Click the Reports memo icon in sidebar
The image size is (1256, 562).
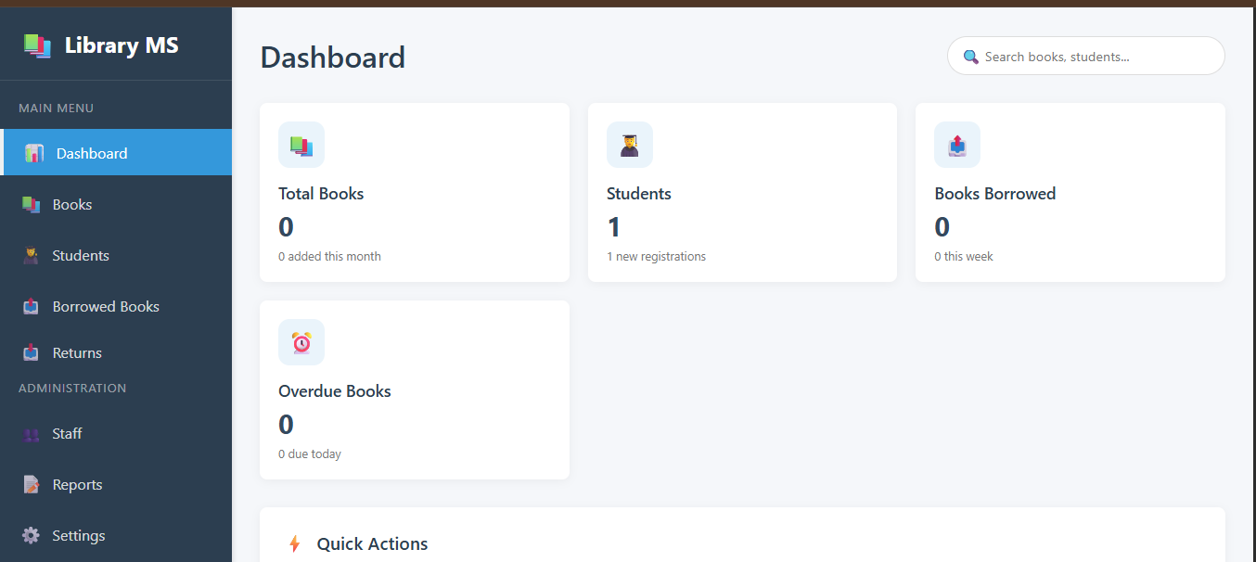tap(32, 485)
